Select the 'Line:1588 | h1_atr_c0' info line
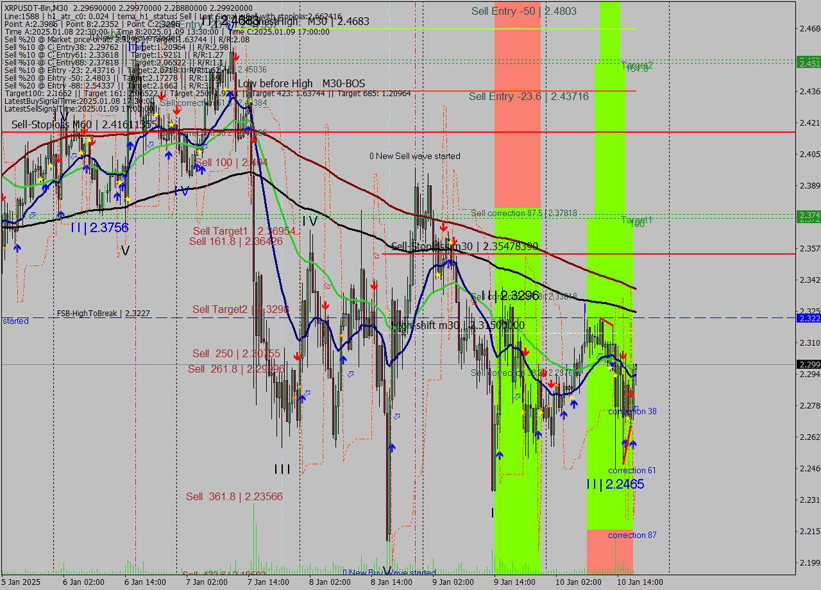The width and height of the screenshot is (821, 590). coord(173,16)
